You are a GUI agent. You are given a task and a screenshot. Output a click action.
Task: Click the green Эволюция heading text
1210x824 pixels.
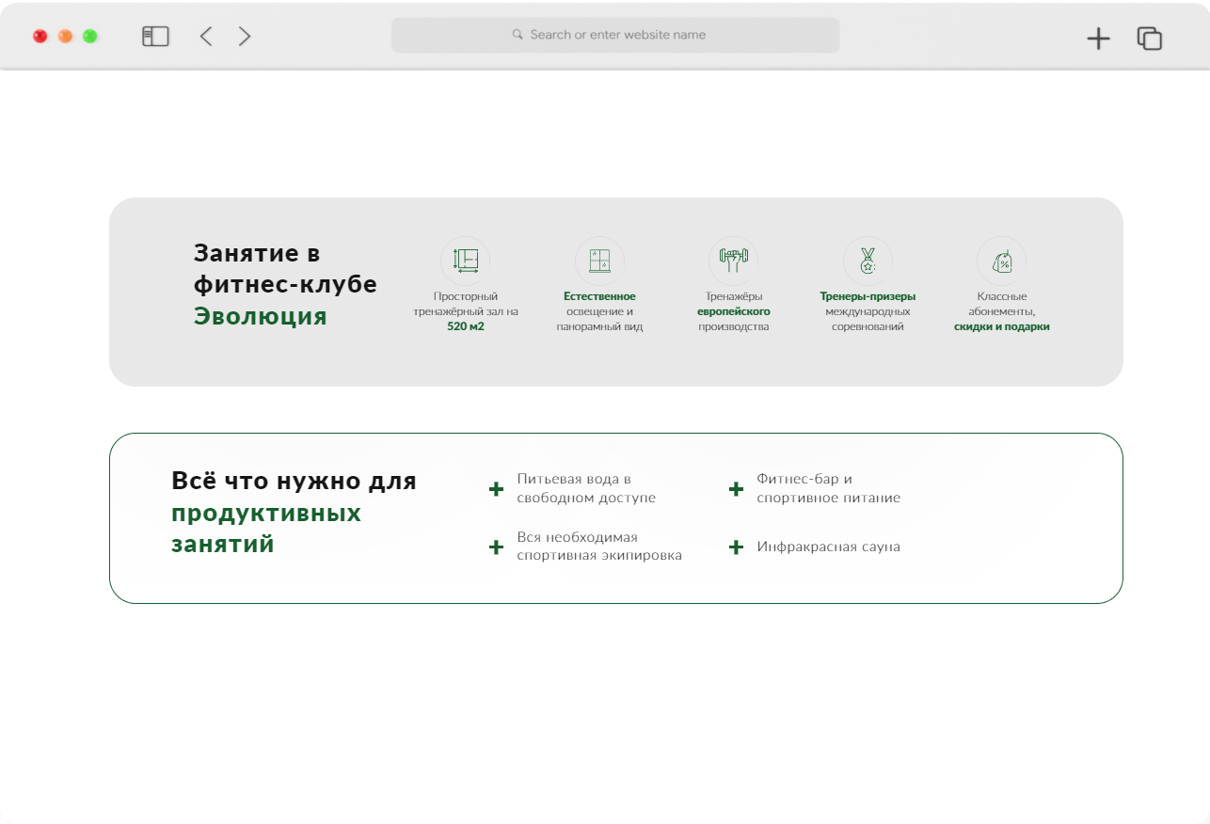[x=261, y=316]
